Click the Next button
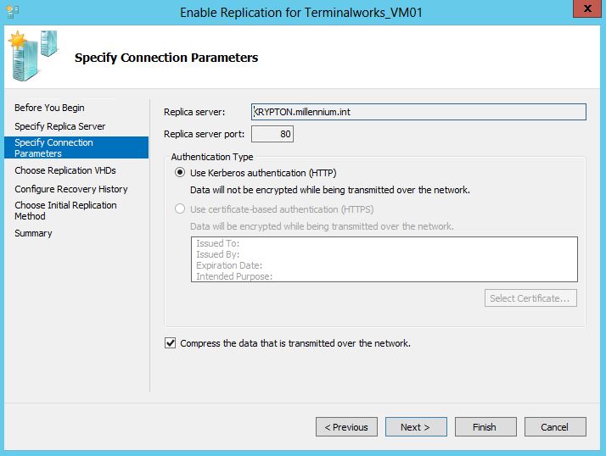The width and height of the screenshot is (606, 456). tap(416, 426)
